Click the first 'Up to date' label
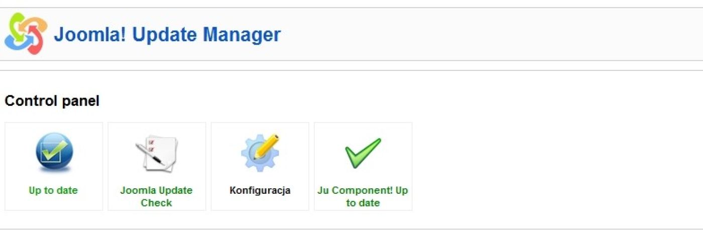The width and height of the screenshot is (703, 235). (x=53, y=191)
